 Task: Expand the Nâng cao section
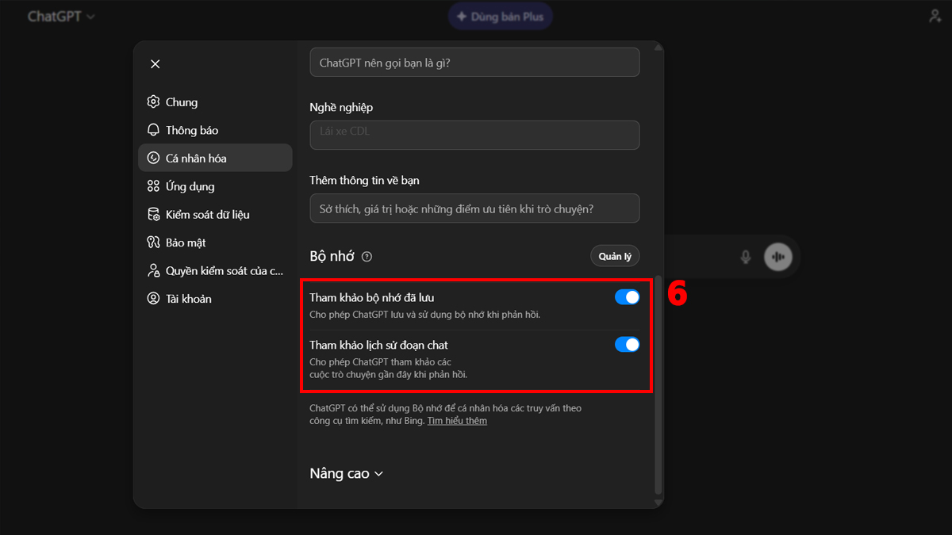(347, 473)
